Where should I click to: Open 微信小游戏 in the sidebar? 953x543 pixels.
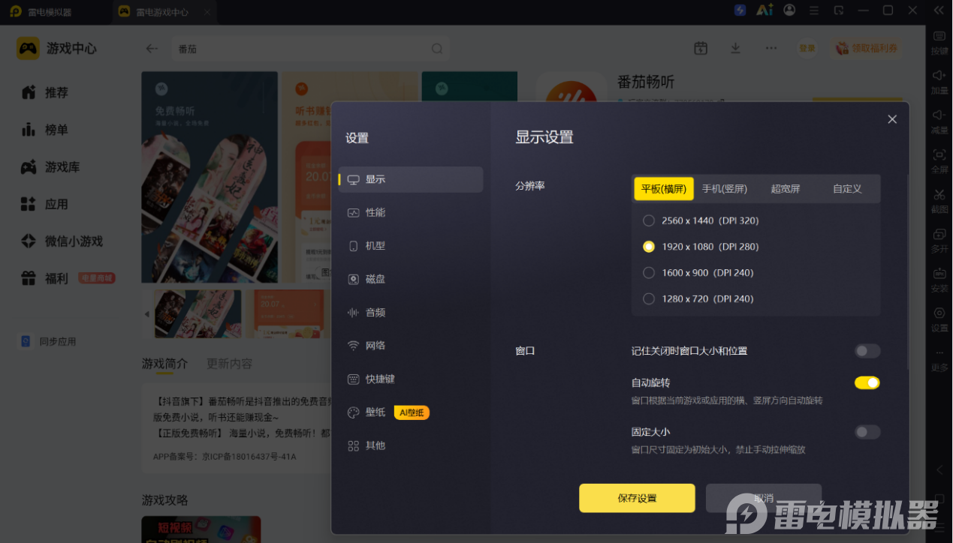click(x=62, y=241)
